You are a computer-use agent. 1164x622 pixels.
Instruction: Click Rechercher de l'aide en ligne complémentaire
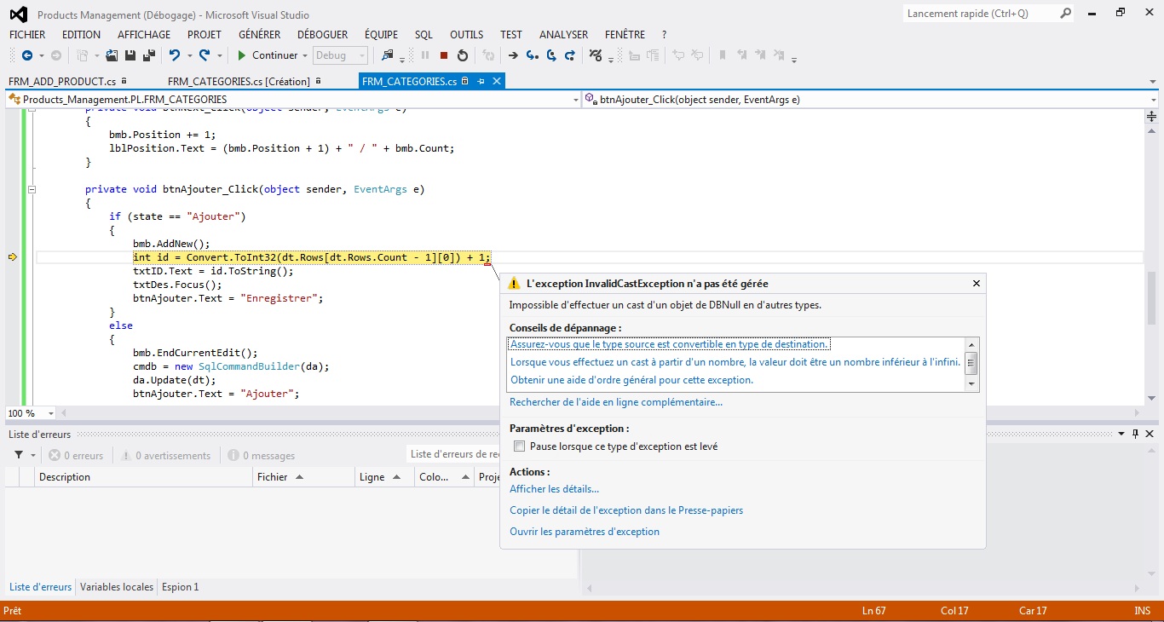coord(616,402)
